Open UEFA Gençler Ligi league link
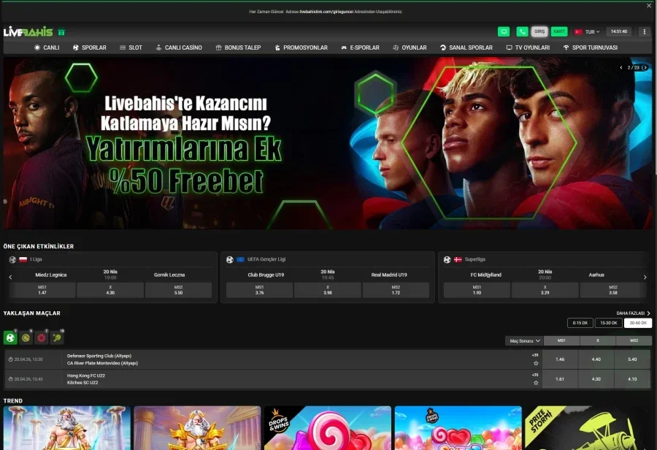 266,259
